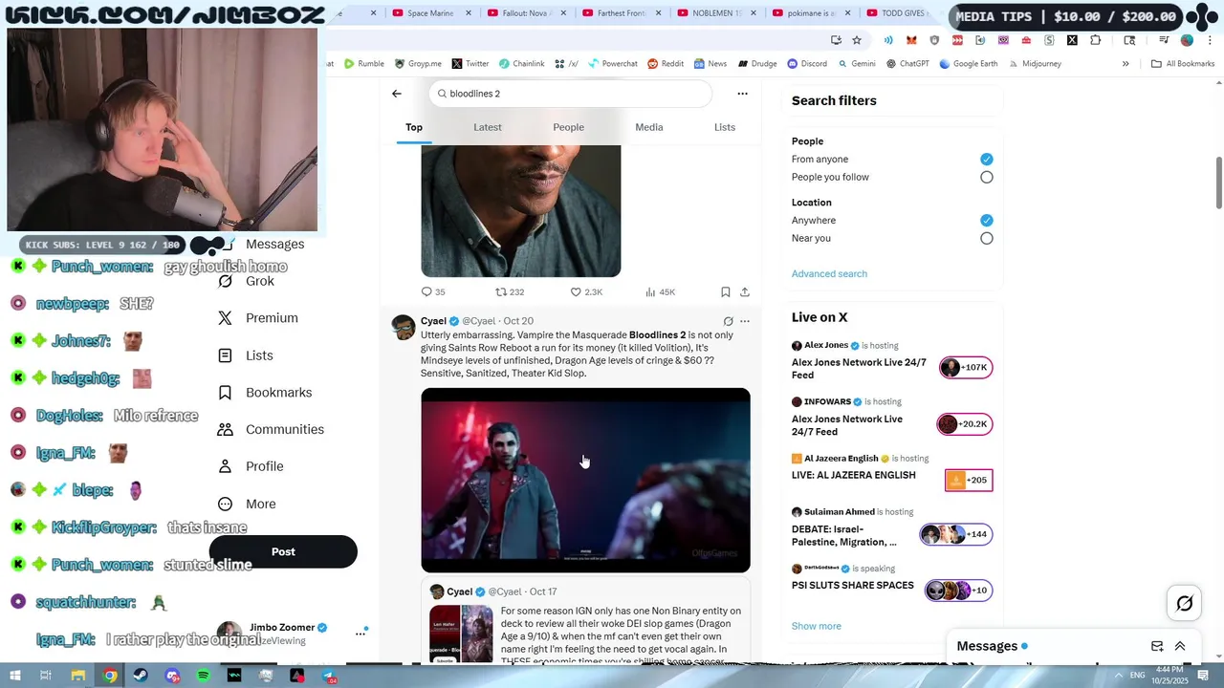Open the ENG language indicator

point(1137,676)
